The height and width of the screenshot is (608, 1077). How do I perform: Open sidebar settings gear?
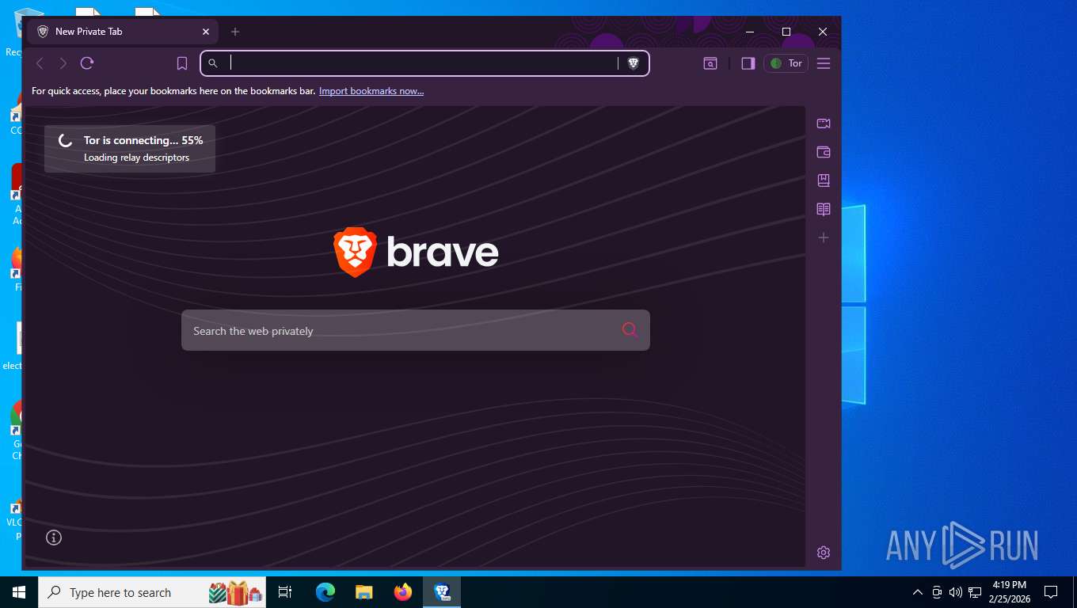click(x=824, y=553)
